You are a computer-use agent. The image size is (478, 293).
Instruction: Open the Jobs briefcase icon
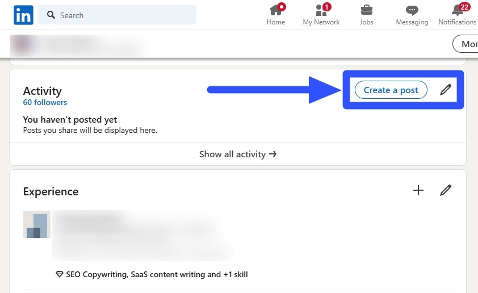[x=367, y=15]
